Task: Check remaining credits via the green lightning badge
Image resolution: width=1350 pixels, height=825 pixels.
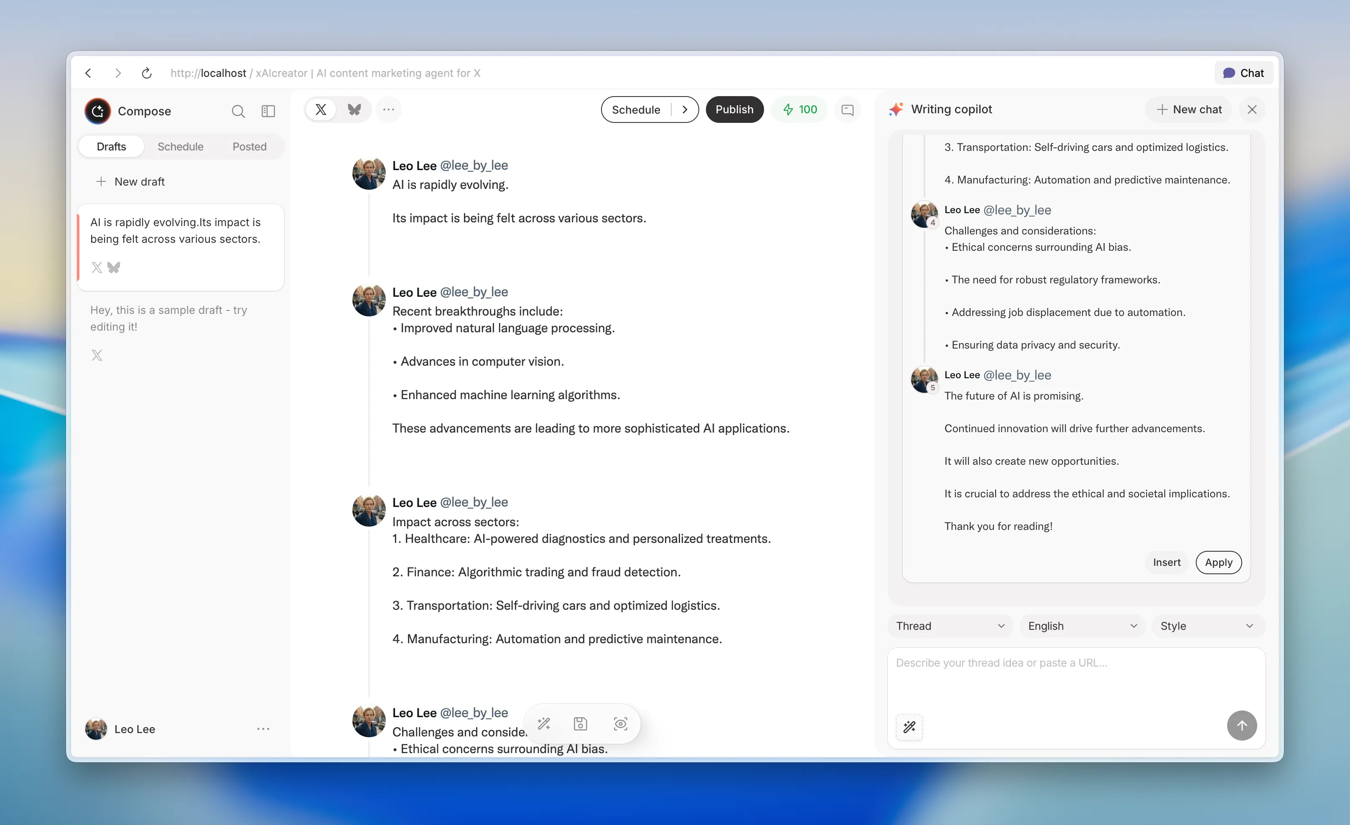Action: [x=799, y=109]
